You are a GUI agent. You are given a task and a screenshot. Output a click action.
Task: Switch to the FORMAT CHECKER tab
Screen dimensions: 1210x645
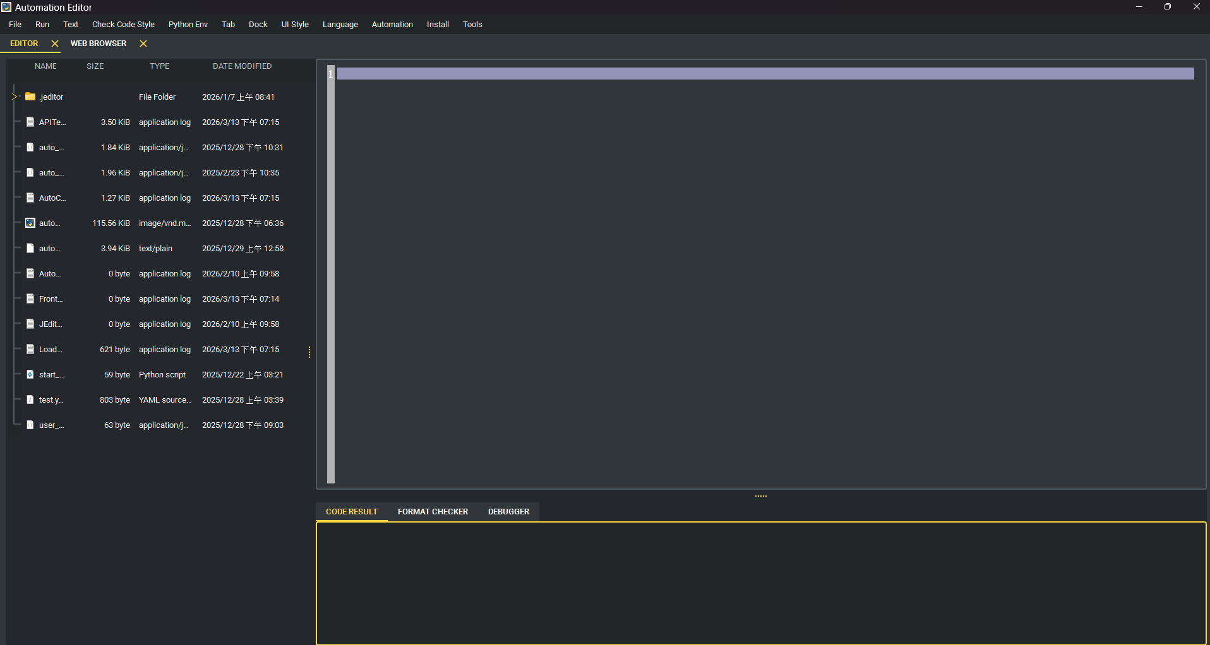click(433, 511)
